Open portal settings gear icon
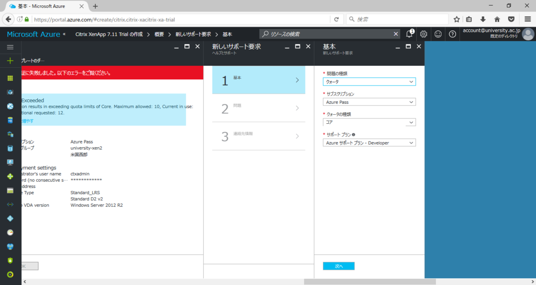The image size is (536, 285). pyautogui.click(x=423, y=34)
